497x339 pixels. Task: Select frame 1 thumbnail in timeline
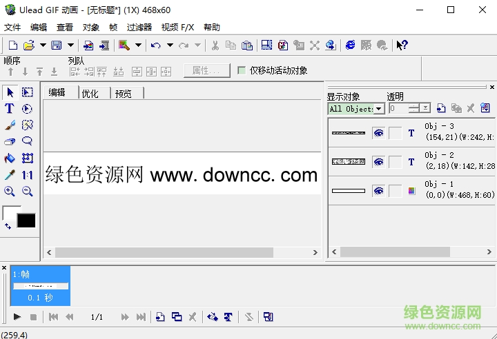click(41, 286)
